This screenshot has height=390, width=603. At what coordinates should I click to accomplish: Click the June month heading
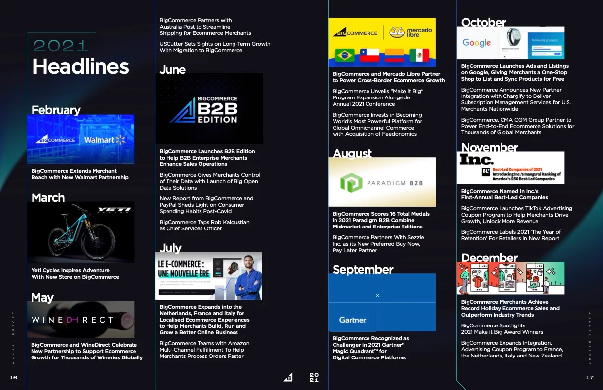[172, 69]
